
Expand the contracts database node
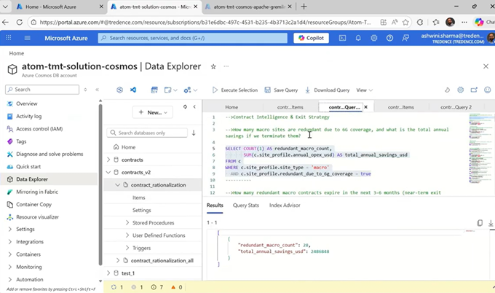click(x=108, y=159)
